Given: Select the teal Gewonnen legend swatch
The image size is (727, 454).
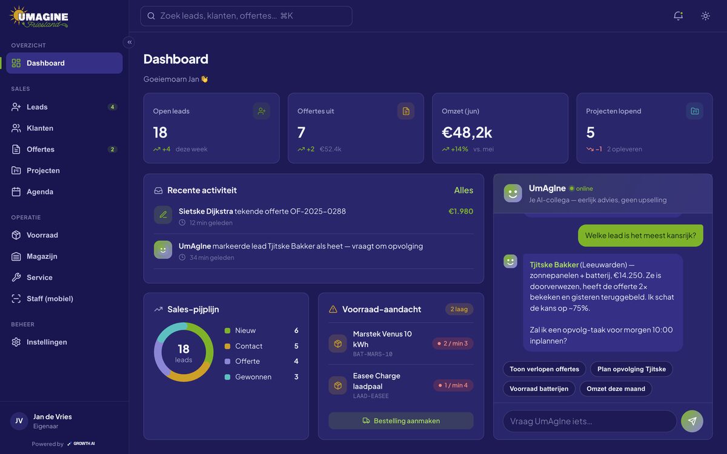Looking at the screenshot, I should 227,377.
